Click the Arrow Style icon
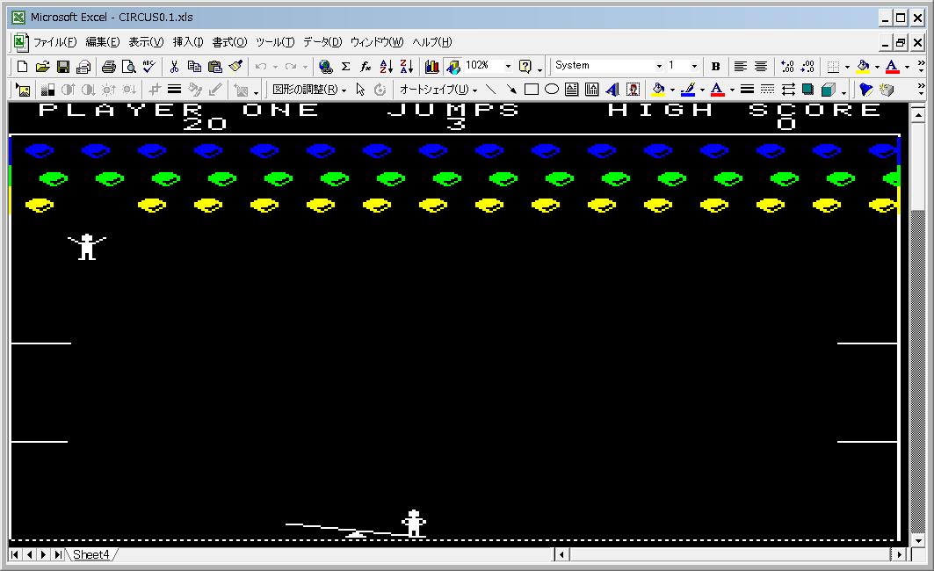 pos(787,90)
